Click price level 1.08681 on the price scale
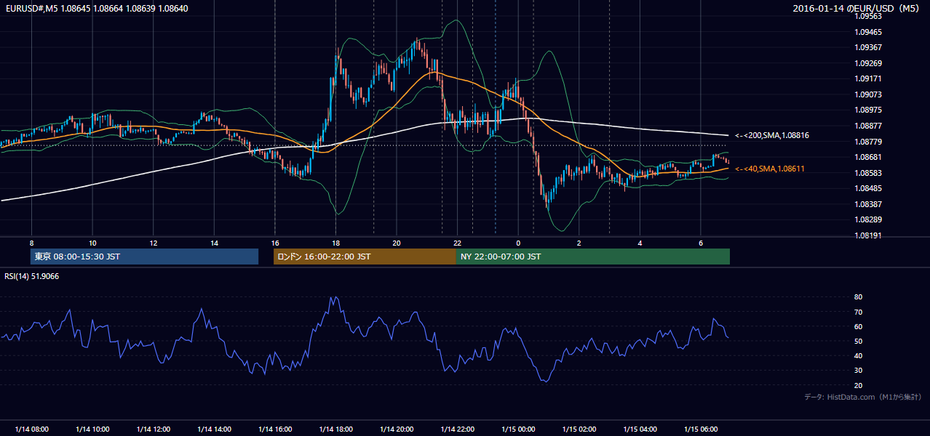This screenshot has width=930, height=436. click(867, 157)
